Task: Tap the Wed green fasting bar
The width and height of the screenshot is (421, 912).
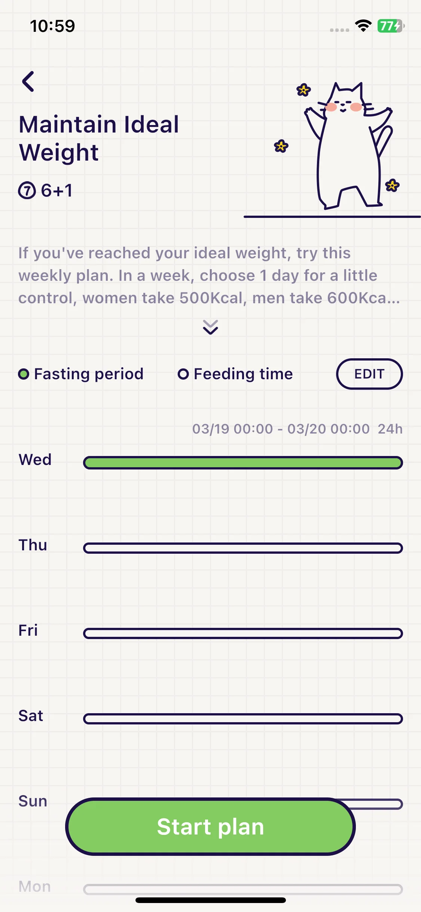Action: [x=243, y=463]
